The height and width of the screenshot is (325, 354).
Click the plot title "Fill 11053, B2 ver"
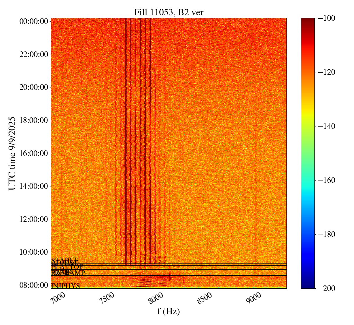tap(168, 12)
